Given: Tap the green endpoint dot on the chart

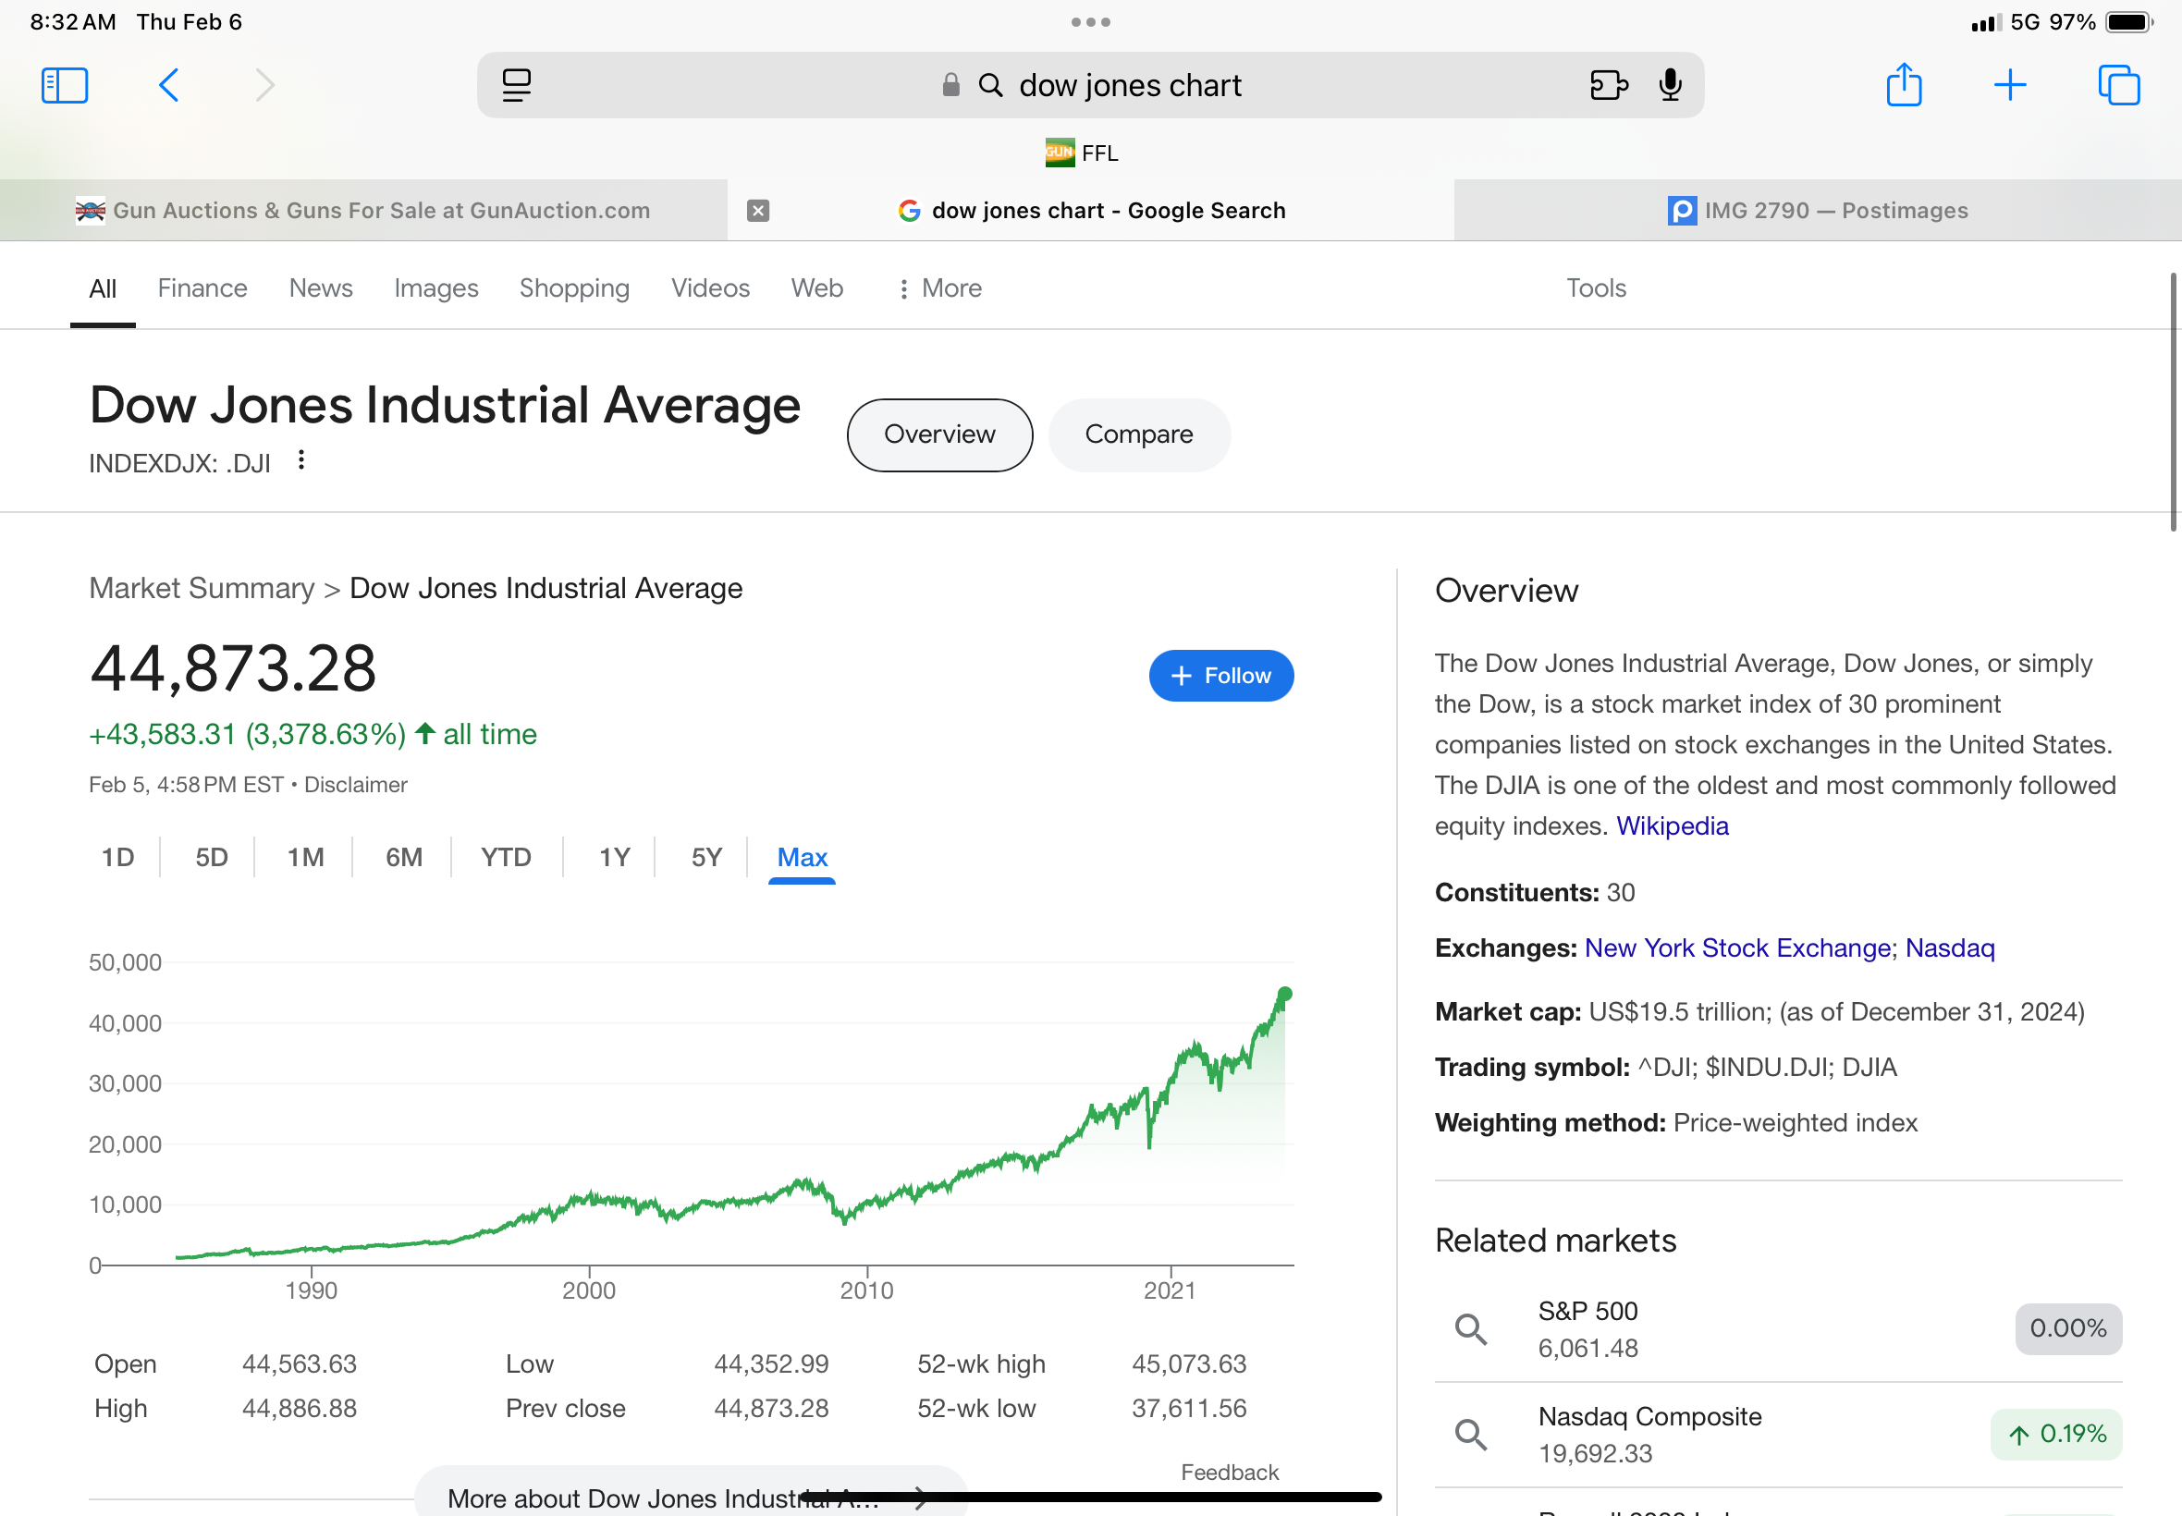Looking at the screenshot, I should click(x=1284, y=995).
